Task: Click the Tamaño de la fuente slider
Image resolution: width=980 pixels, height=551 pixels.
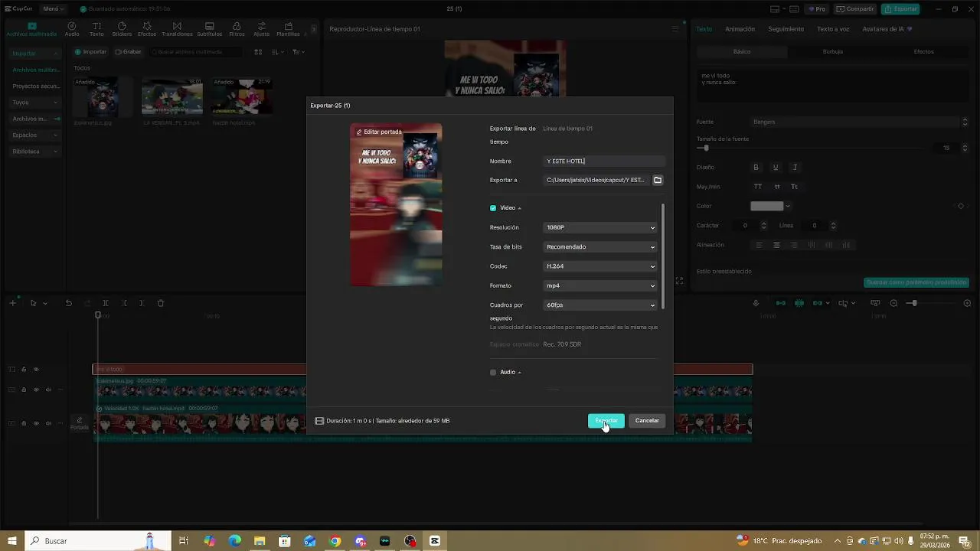Action: tap(811, 148)
